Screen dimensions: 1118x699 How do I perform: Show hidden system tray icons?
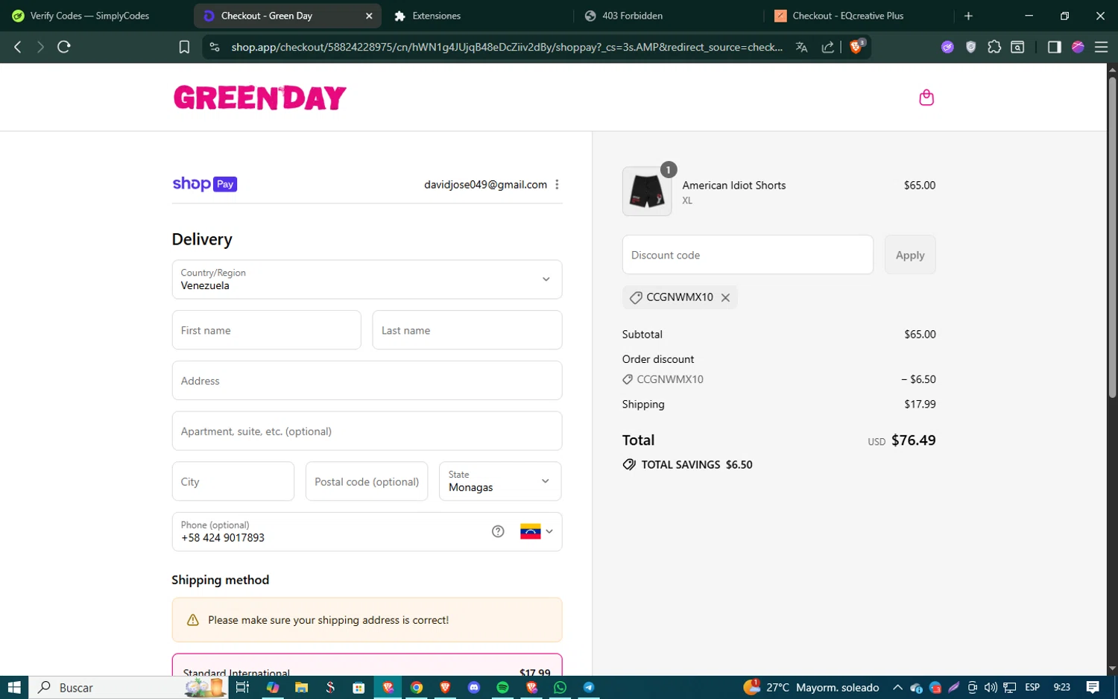pos(897,687)
